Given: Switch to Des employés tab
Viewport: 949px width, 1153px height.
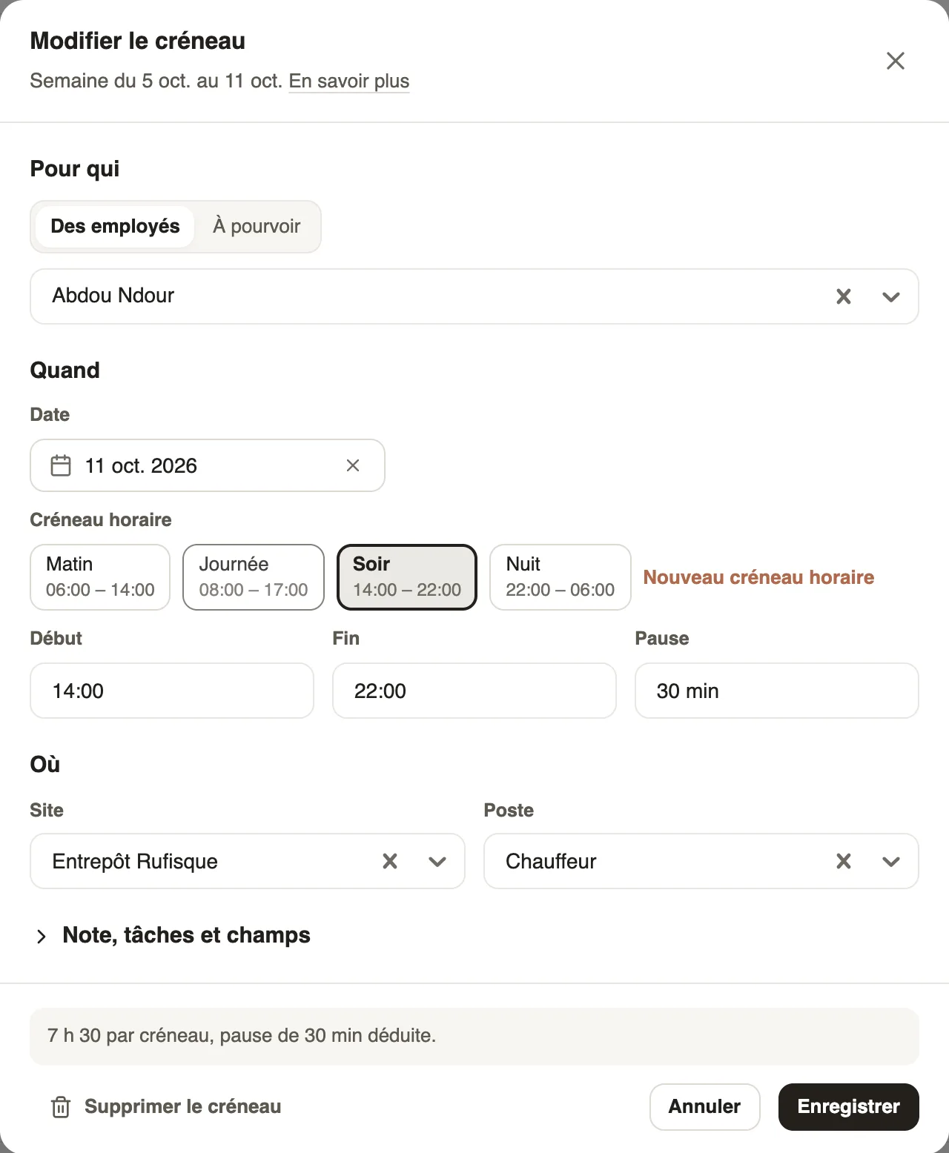Looking at the screenshot, I should tap(115, 226).
